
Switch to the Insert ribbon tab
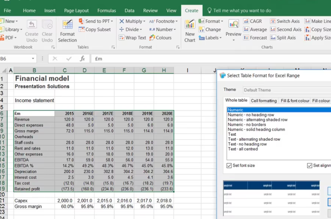pos(50,11)
